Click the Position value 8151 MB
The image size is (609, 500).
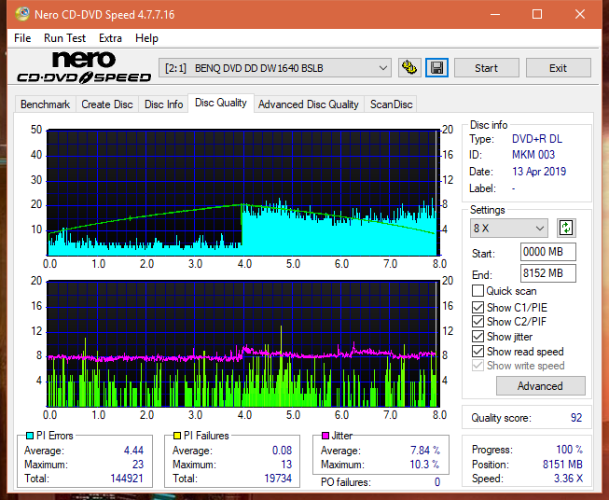[562, 465]
